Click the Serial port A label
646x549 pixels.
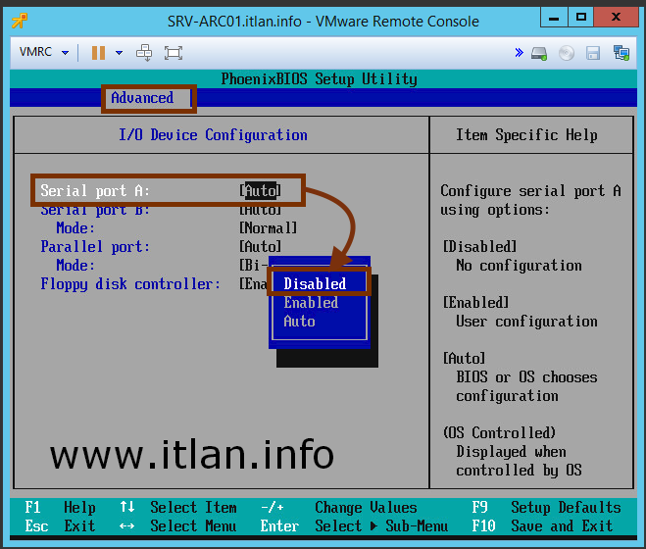point(95,190)
